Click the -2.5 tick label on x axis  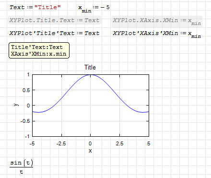tap(61, 143)
